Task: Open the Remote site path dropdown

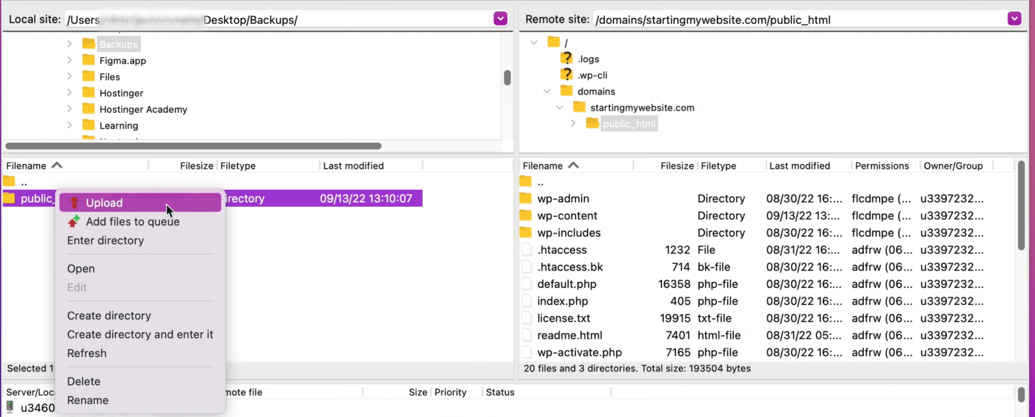Action: (1014, 19)
